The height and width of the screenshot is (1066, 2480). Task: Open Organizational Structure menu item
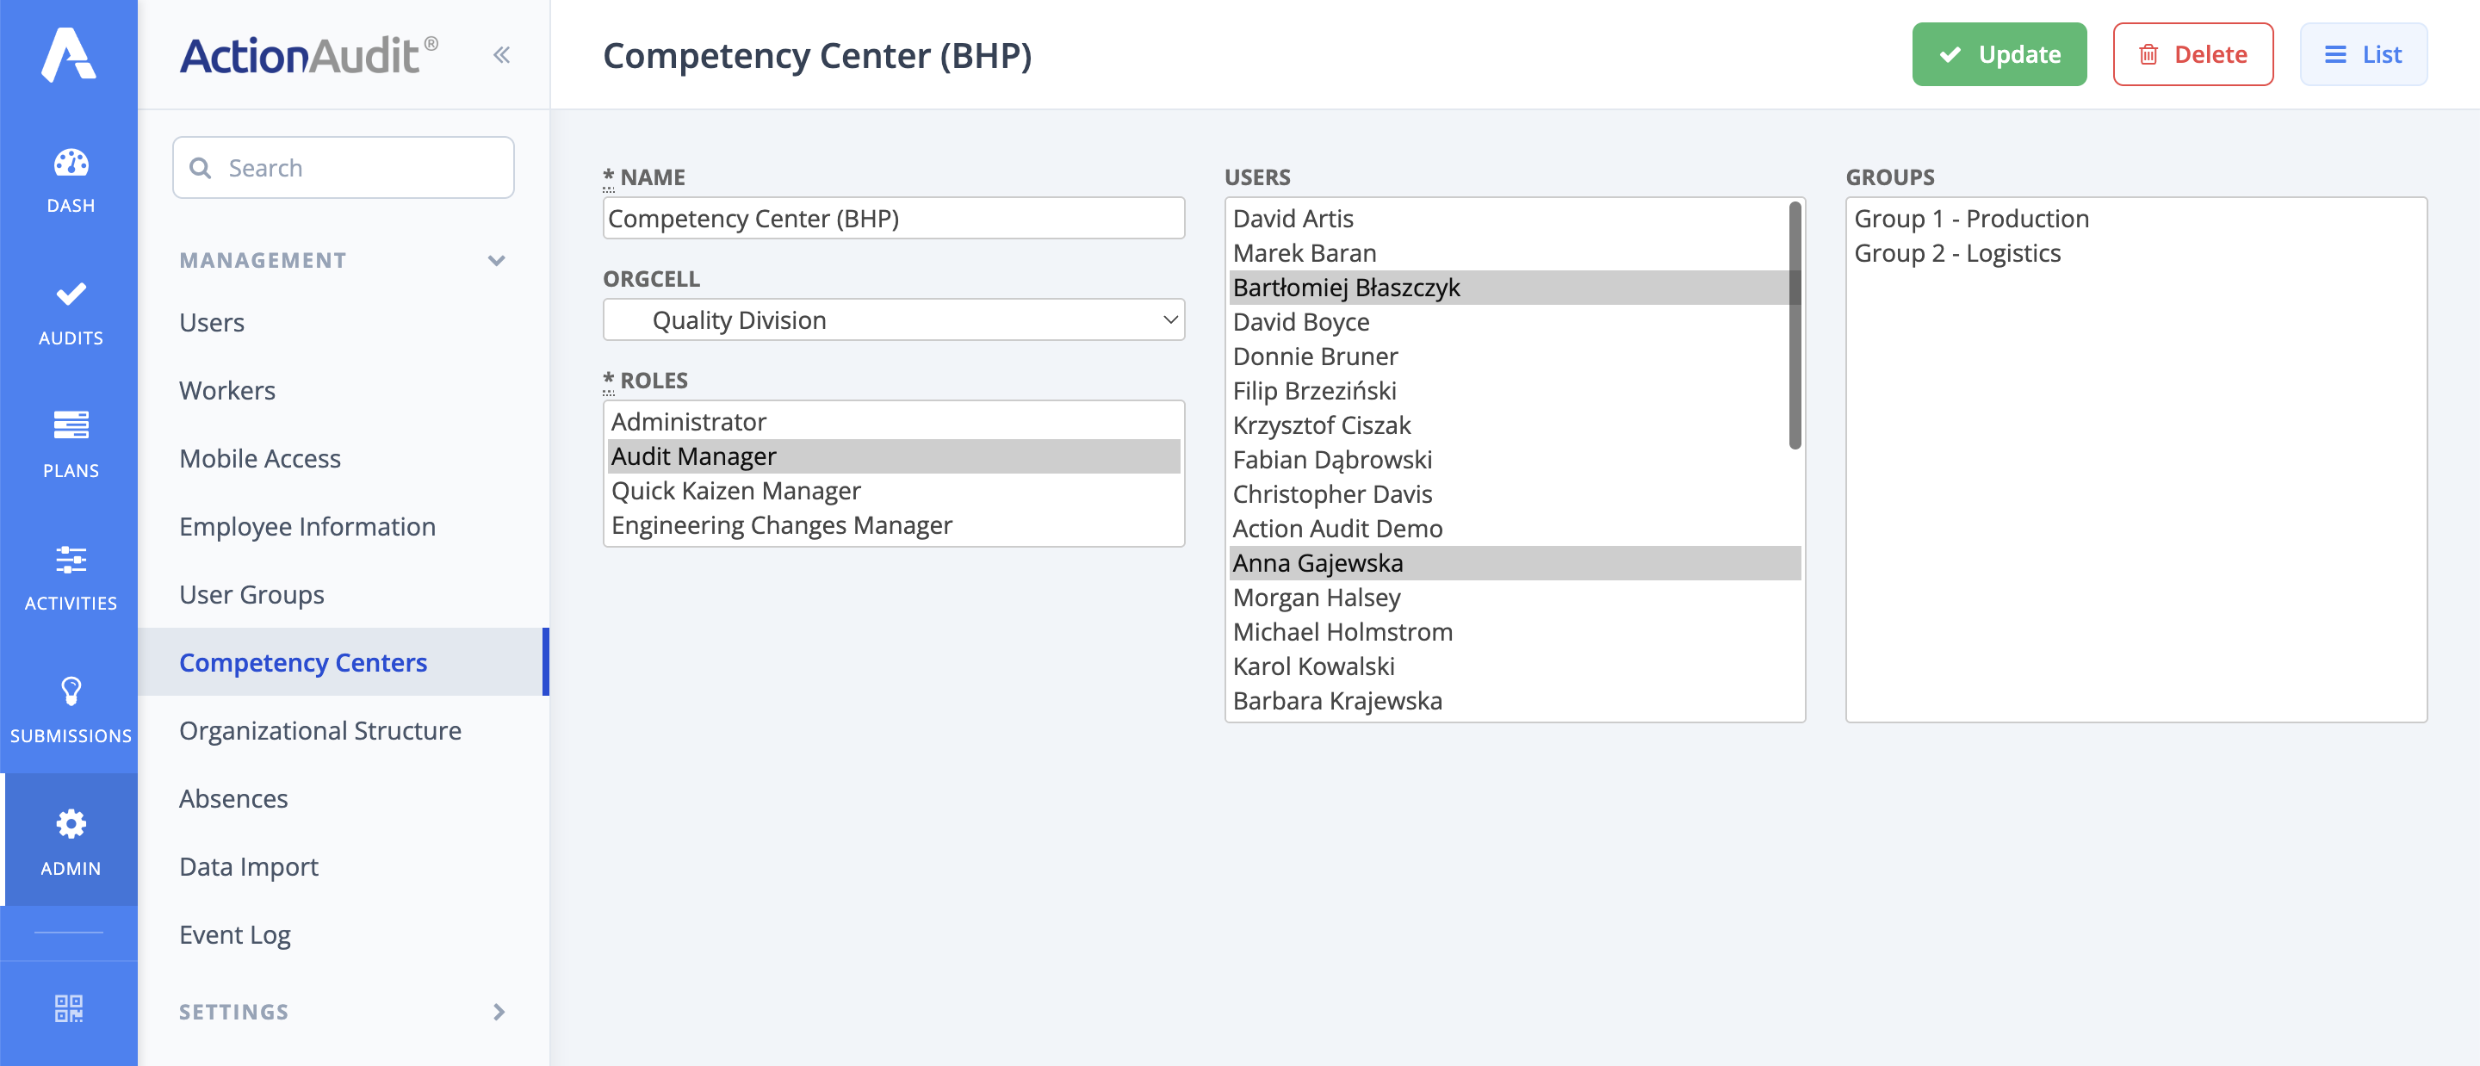[x=319, y=730]
